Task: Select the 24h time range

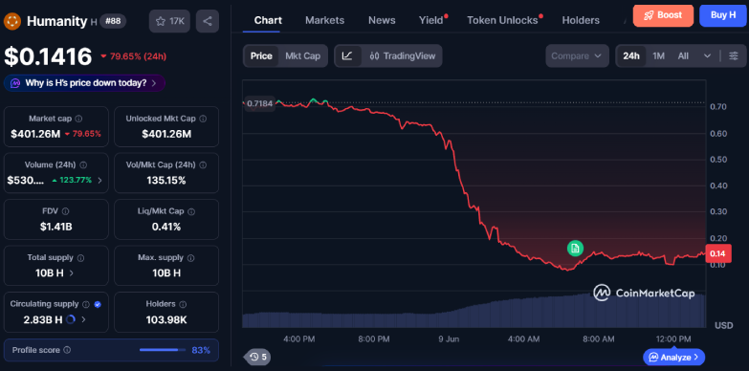Action: 631,55
